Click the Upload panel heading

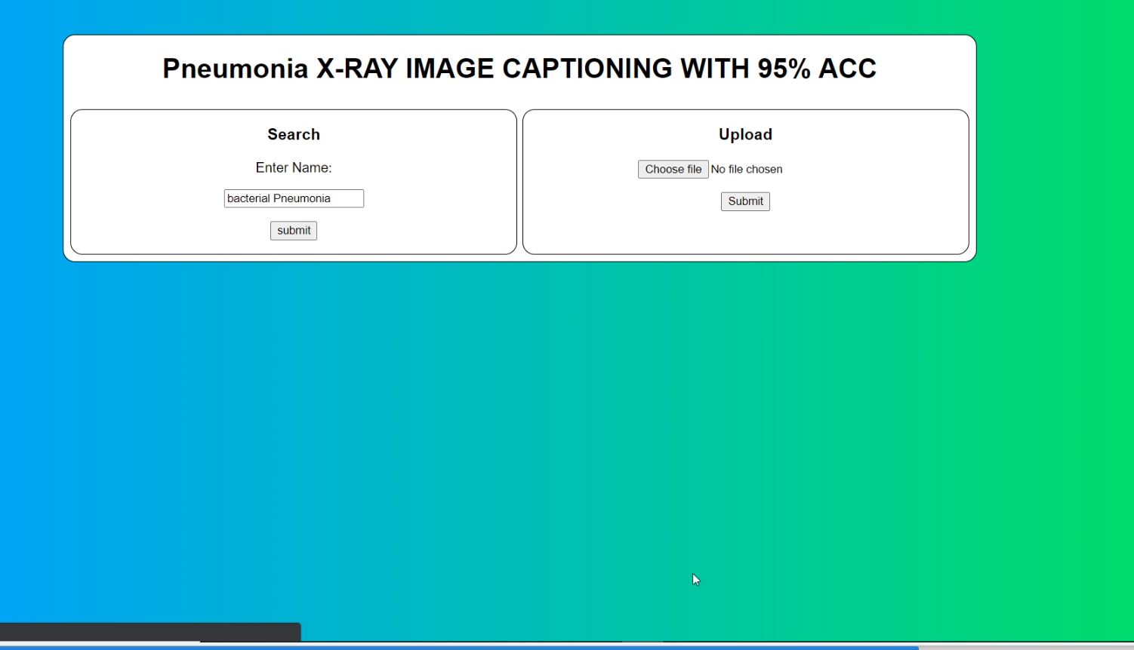pos(745,134)
